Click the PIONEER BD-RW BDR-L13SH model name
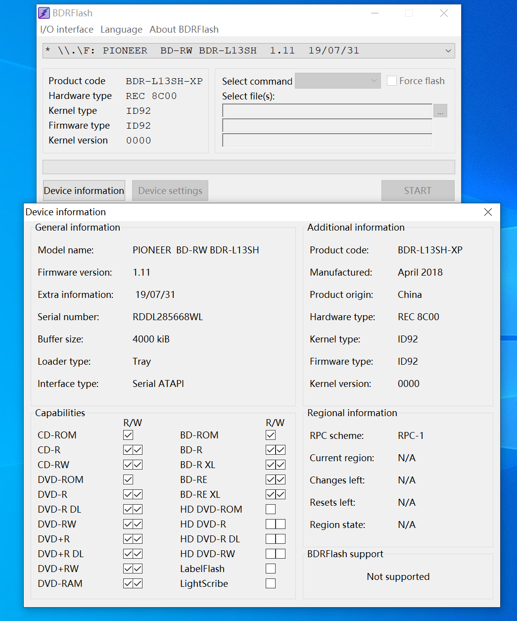The image size is (517, 621). coord(196,250)
